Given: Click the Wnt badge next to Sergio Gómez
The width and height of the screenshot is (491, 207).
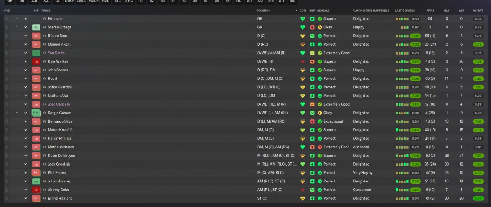Looking at the screenshot, I should click(36, 113).
